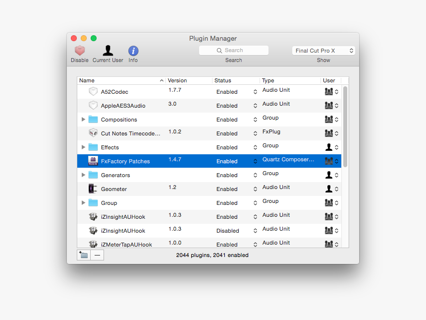The height and width of the screenshot is (320, 426).
Task: Click the Geometer plugin icon
Action: click(x=93, y=189)
